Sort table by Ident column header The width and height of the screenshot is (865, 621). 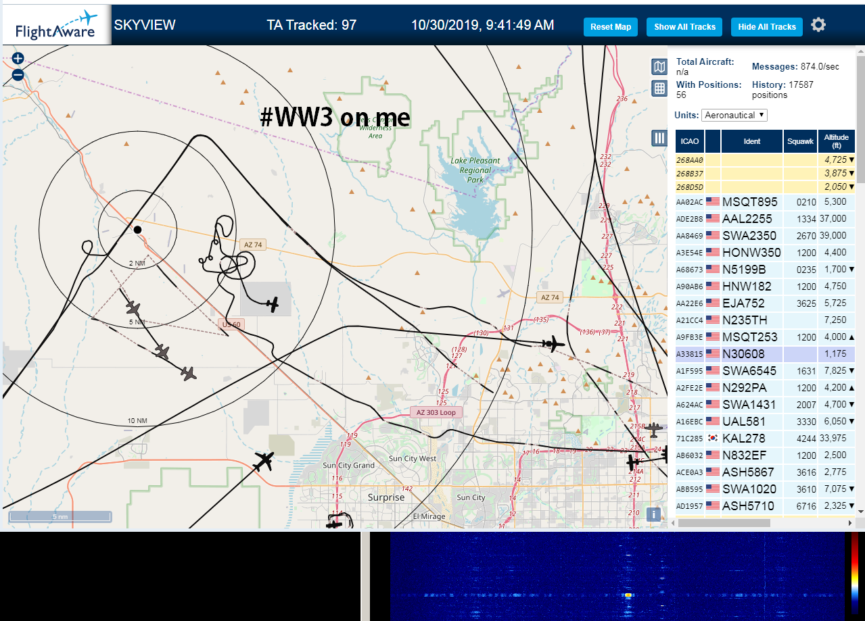coord(752,141)
